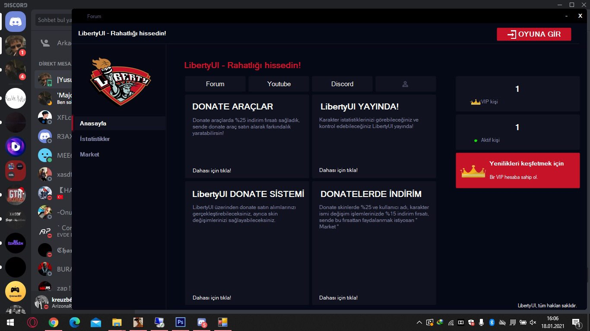Image resolution: width=590 pixels, height=331 pixels.
Task: Launch Opera from the taskbar
Action: (x=32, y=322)
